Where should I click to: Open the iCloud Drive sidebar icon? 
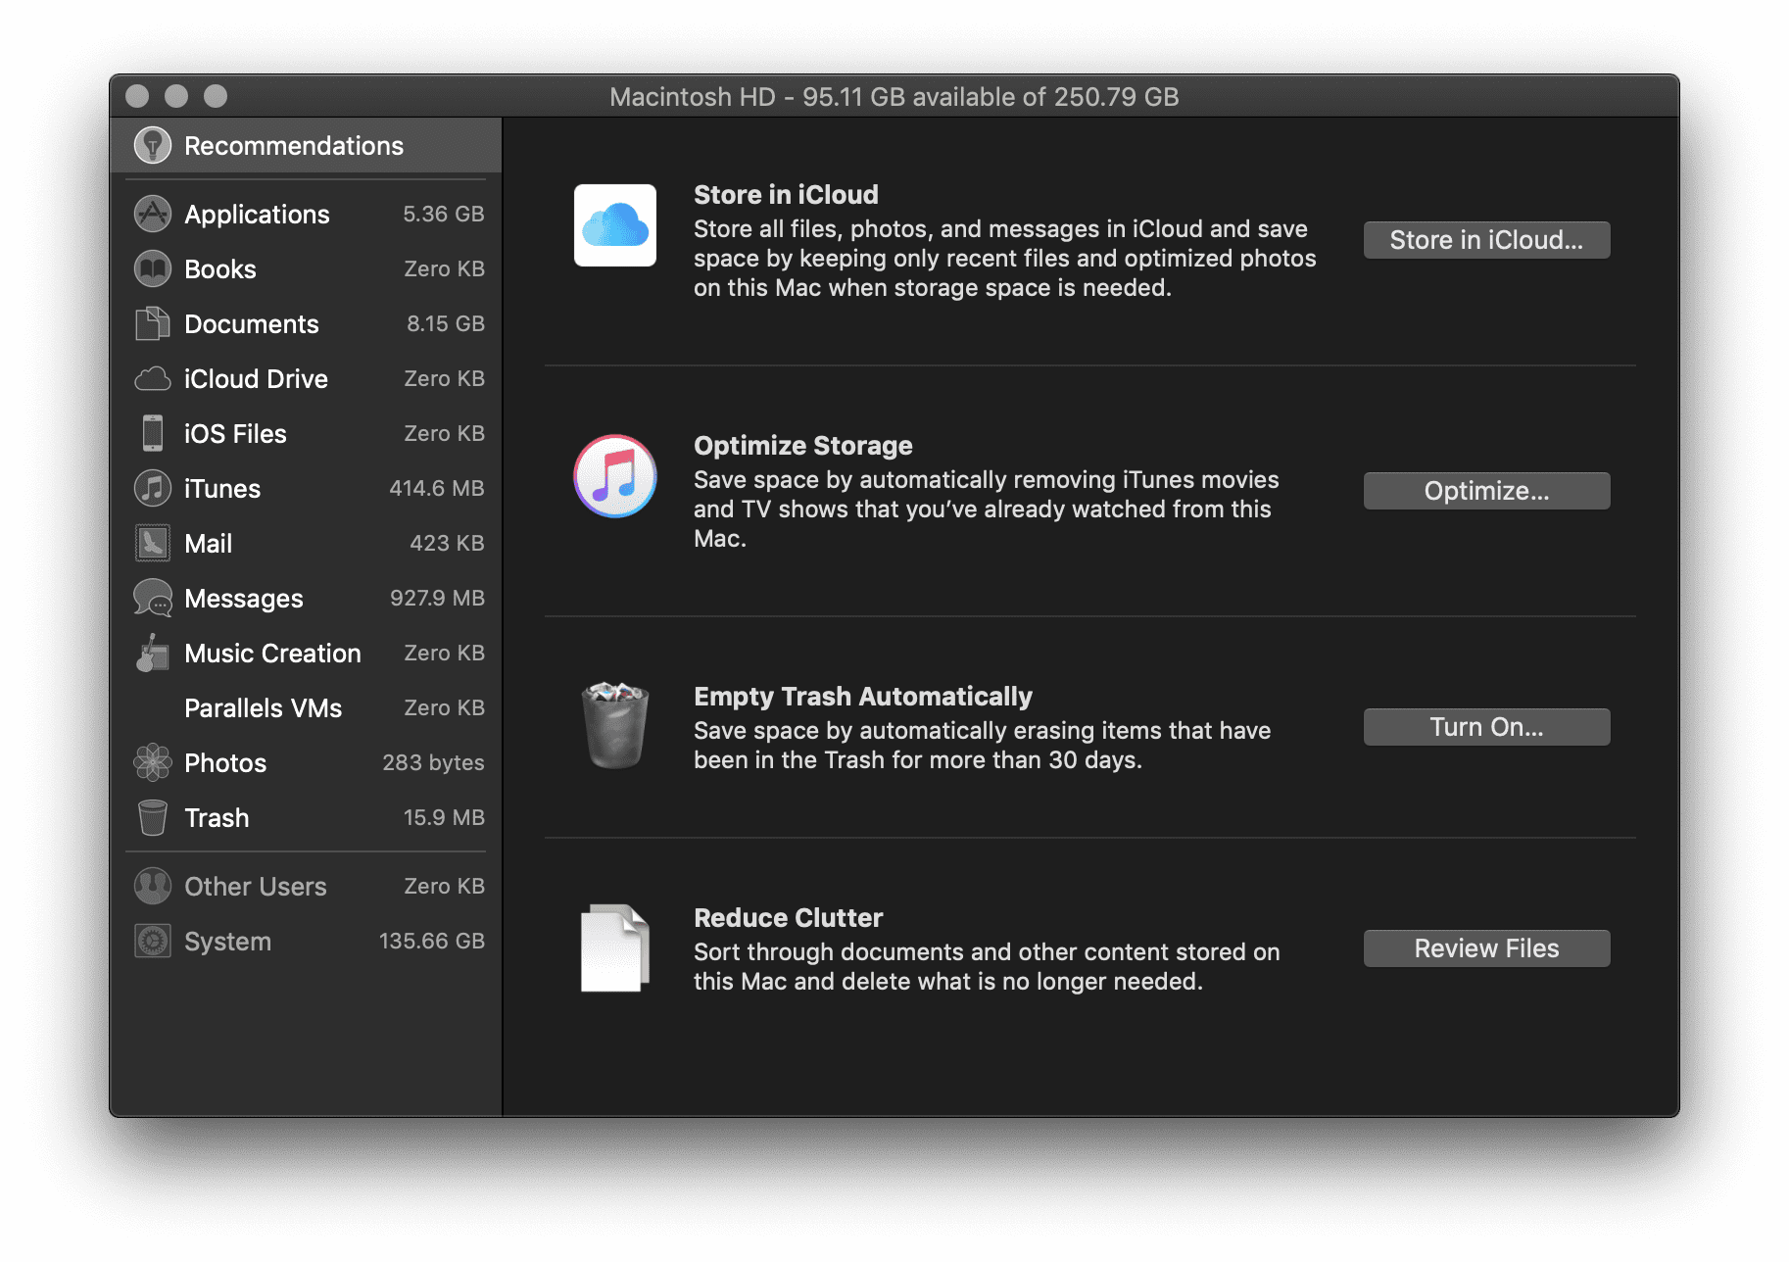pyautogui.click(x=153, y=379)
